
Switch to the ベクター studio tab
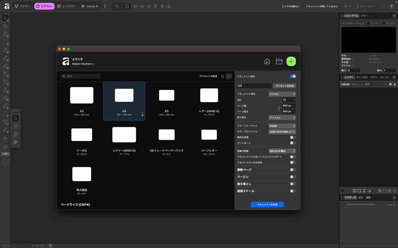pos(23,6)
